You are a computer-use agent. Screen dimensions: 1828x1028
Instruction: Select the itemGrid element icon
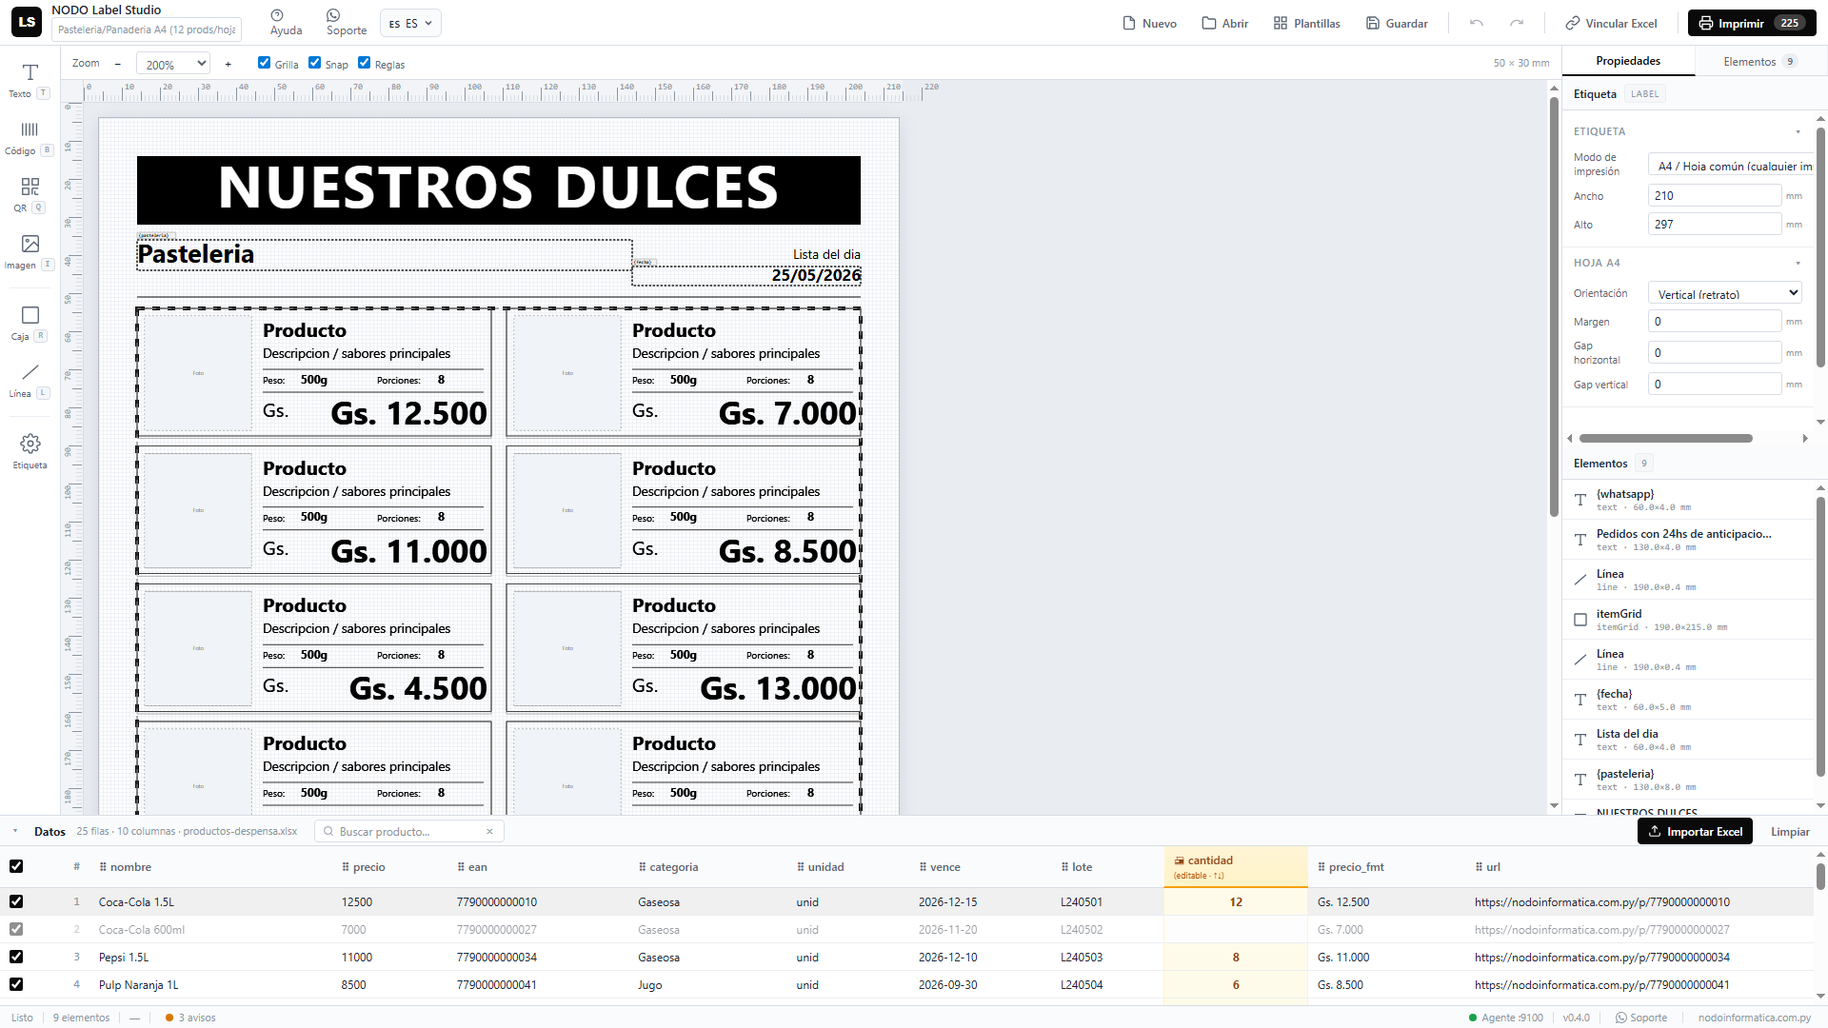(x=1580, y=620)
